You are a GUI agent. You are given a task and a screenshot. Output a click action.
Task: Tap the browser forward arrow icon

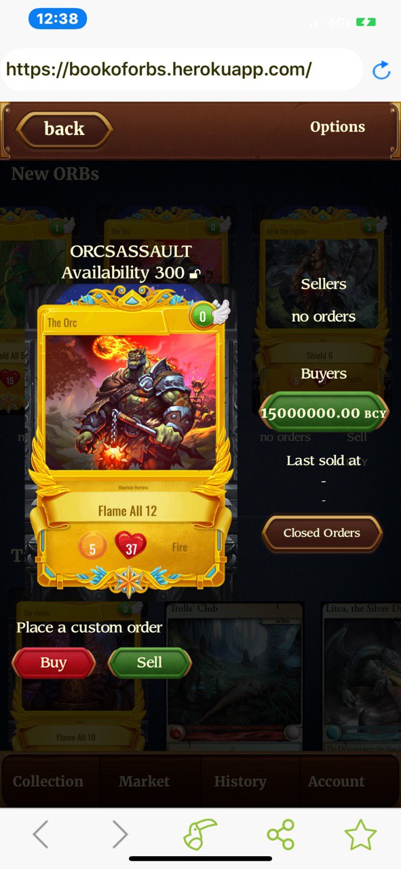coord(120,834)
